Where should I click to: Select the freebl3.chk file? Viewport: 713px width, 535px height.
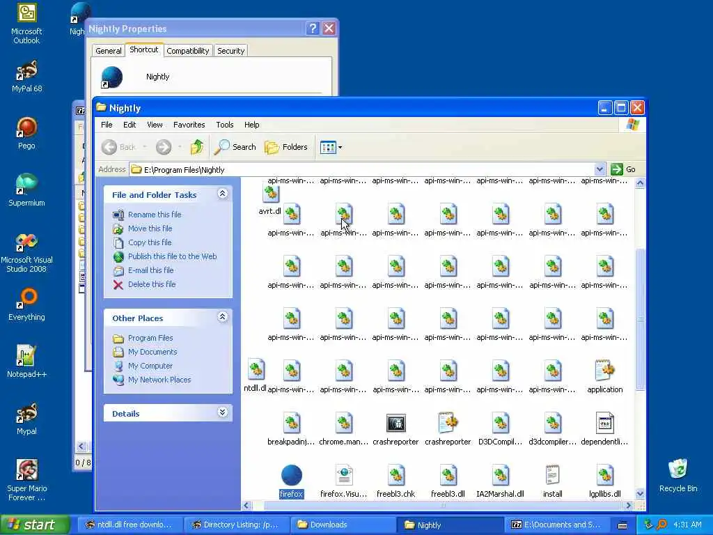[x=395, y=475]
